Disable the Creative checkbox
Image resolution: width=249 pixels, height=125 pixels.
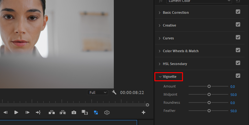[238, 24]
